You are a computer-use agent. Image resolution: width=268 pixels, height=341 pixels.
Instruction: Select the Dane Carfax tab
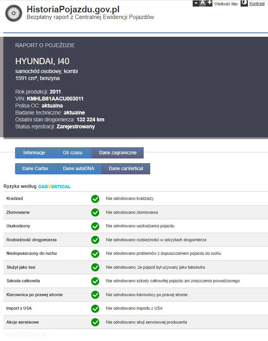35,169
